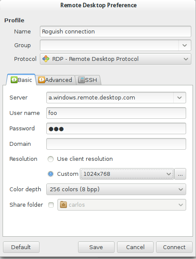
Task: Click the SSH tab's terminal icon
Action: pyautogui.click(x=81, y=80)
